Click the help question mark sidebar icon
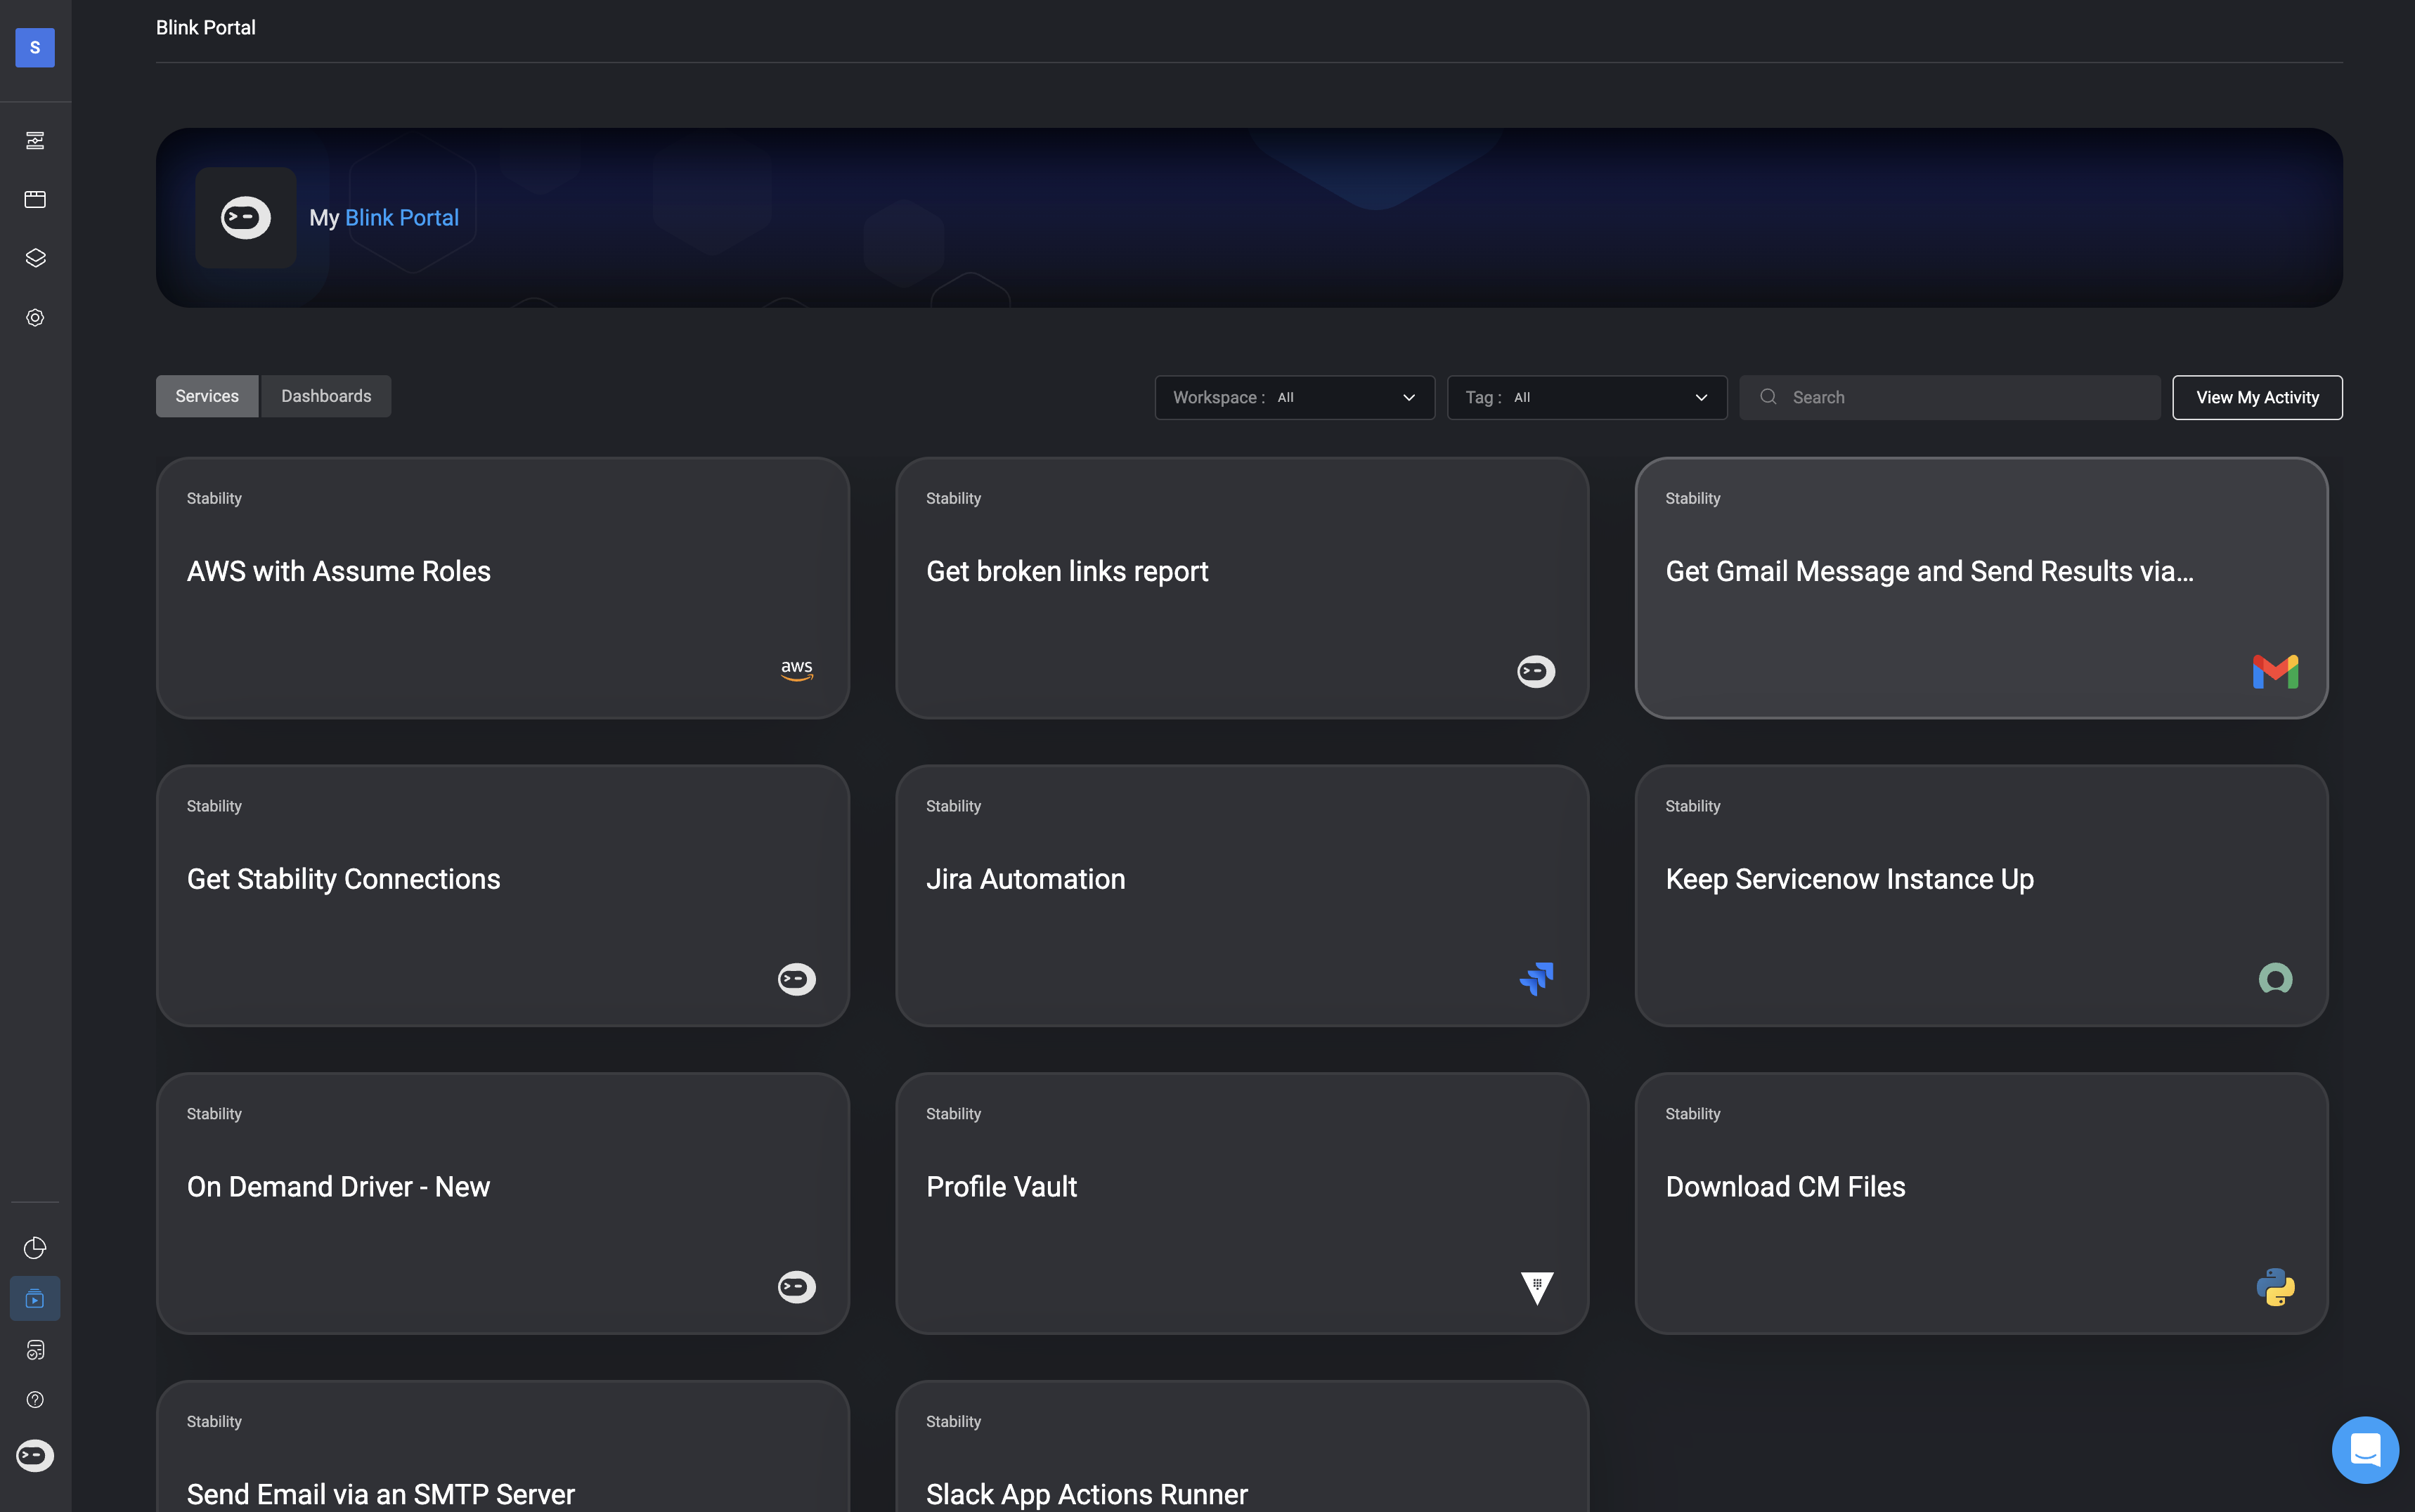 [x=35, y=1399]
